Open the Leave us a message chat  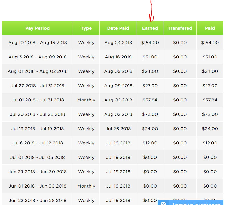click(196, 203)
